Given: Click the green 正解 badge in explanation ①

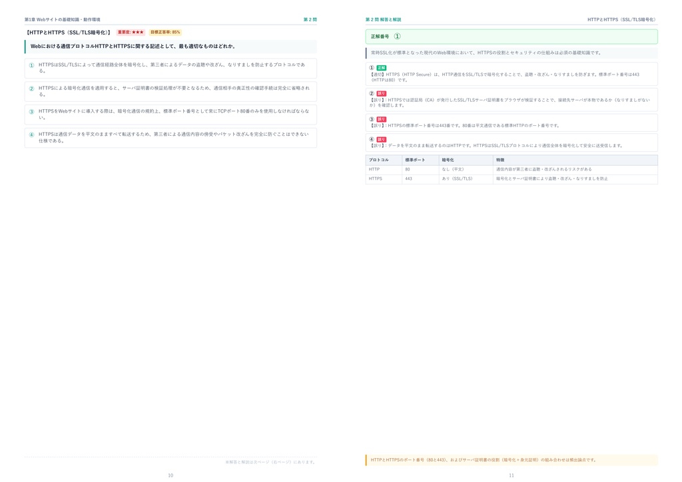Looking at the screenshot, I should pos(382,68).
